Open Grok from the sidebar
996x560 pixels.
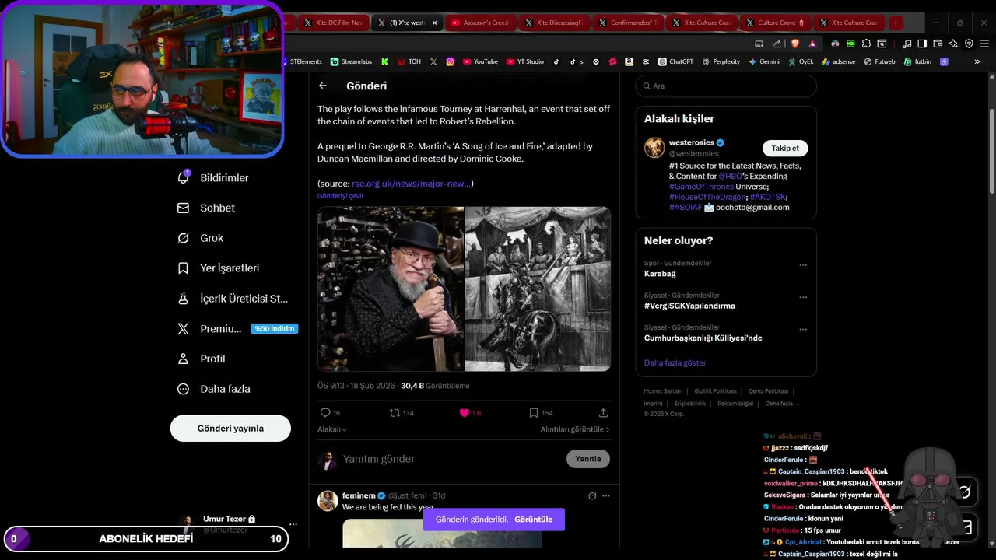[x=200, y=238]
